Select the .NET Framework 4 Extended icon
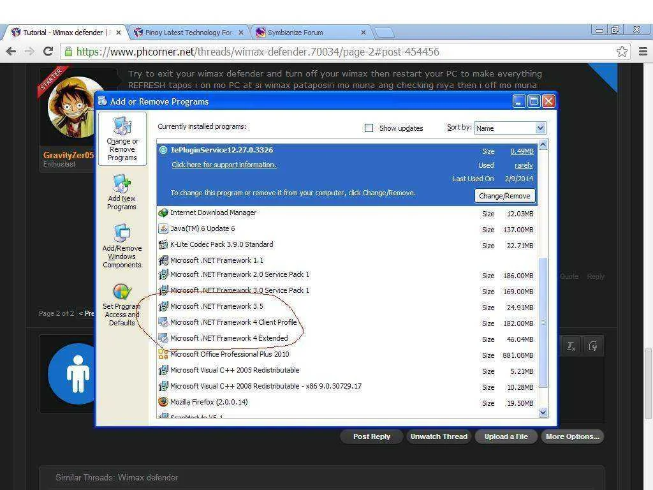 pyautogui.click(x=163, y=338)
